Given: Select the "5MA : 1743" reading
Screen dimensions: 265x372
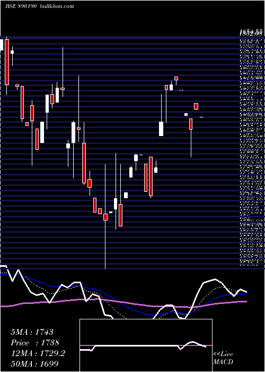Looking at the screenshot, I should pyautogui.click(x=32, y=332).
